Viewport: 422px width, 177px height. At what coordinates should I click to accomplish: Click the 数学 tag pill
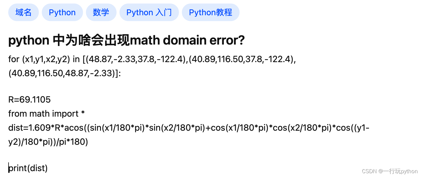click(x=101, y=12)
